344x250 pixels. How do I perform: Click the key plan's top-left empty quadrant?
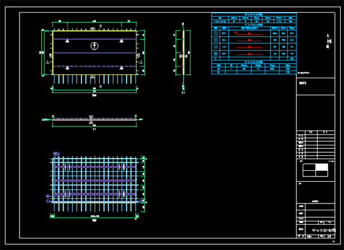[310, 167]
